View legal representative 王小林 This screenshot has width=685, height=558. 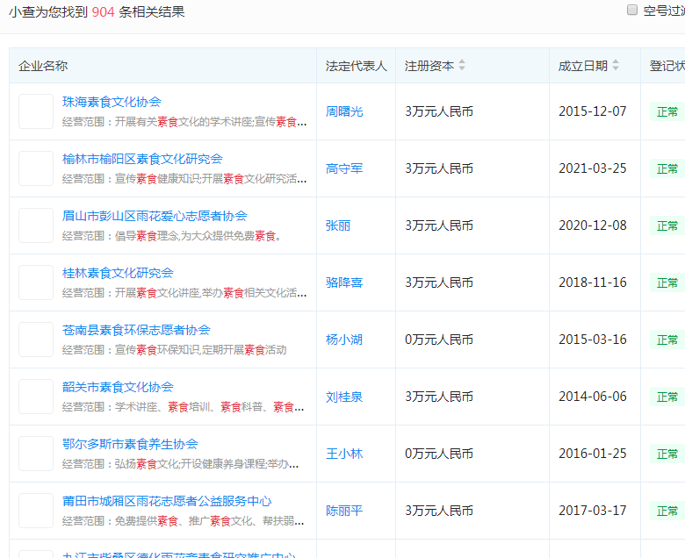(344, 454)
